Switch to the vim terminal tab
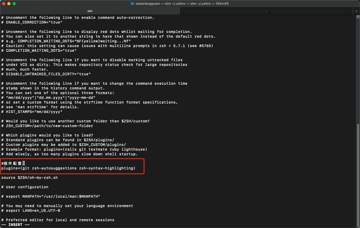Viewport: 360px width, 228px height. pos(90,11)
